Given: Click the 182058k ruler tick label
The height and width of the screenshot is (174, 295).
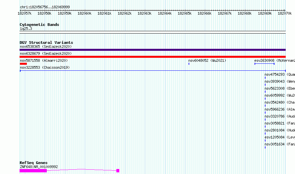Looking at the screenshot, I should tap(44, 13).
